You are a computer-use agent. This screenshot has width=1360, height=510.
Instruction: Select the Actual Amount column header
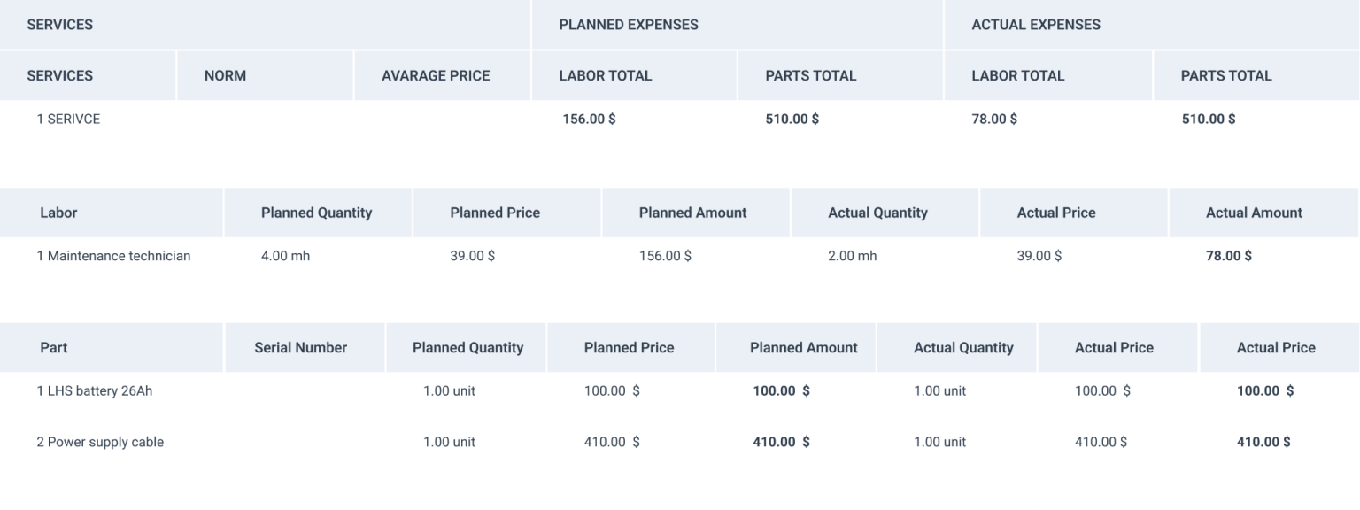tap(1254, 212)
